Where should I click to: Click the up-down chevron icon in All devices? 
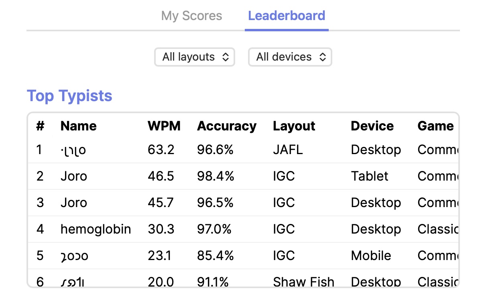click(x=323, y=57)
